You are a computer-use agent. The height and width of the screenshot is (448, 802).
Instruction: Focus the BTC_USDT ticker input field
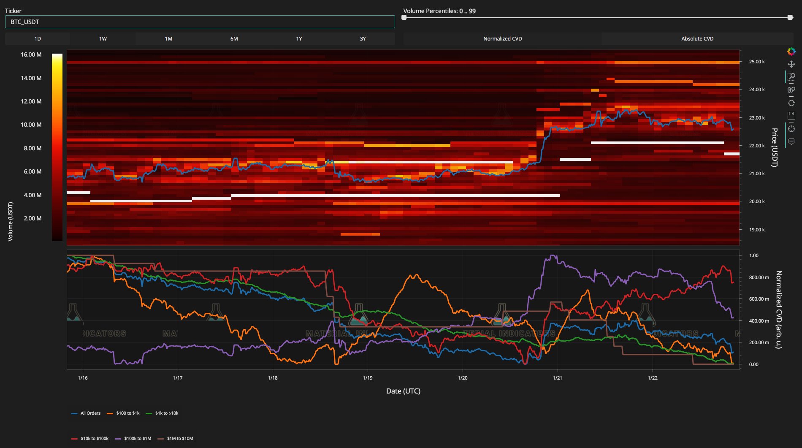point(200,22)
